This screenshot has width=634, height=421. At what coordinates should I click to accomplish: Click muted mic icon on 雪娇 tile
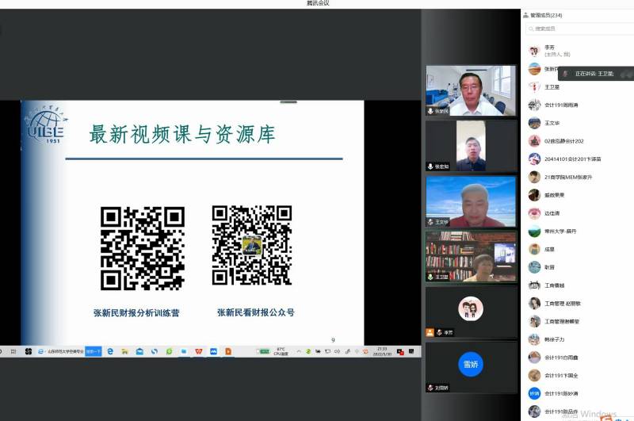(430, 388)
